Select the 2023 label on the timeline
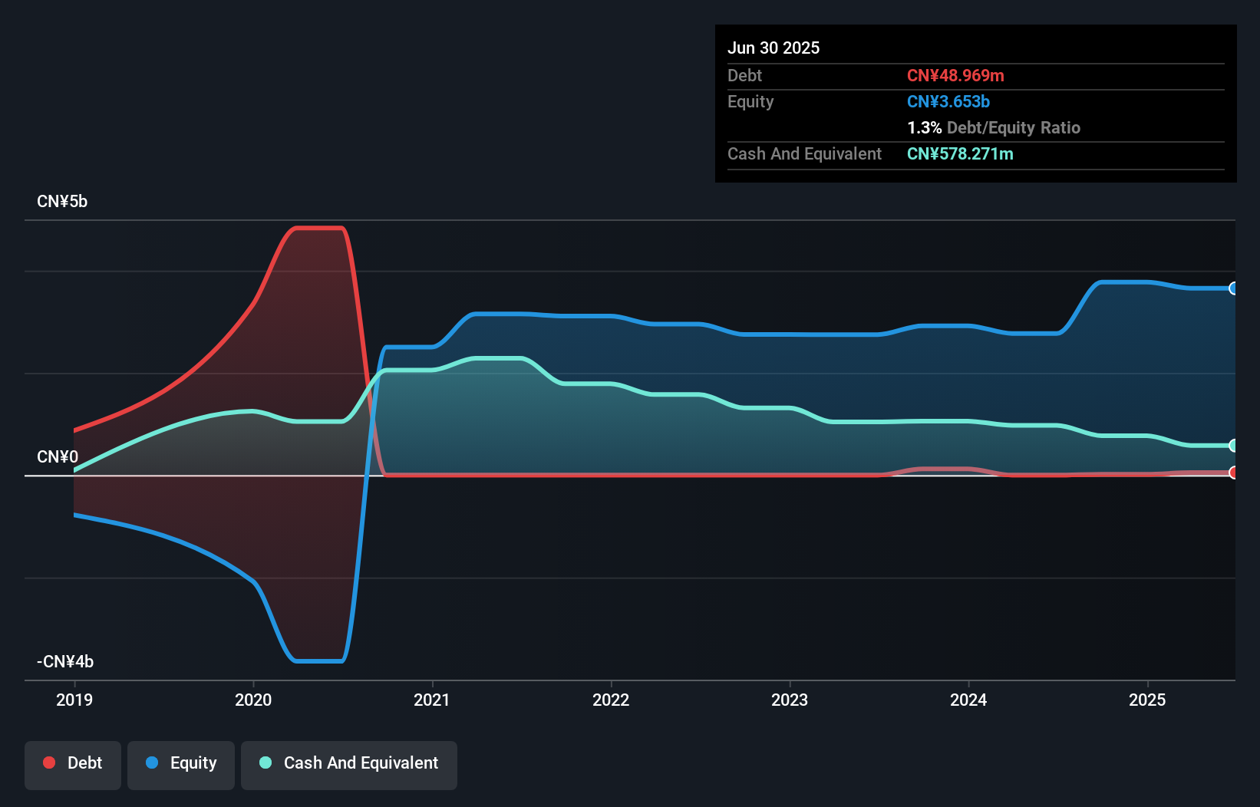 click(x=790, y=700)
